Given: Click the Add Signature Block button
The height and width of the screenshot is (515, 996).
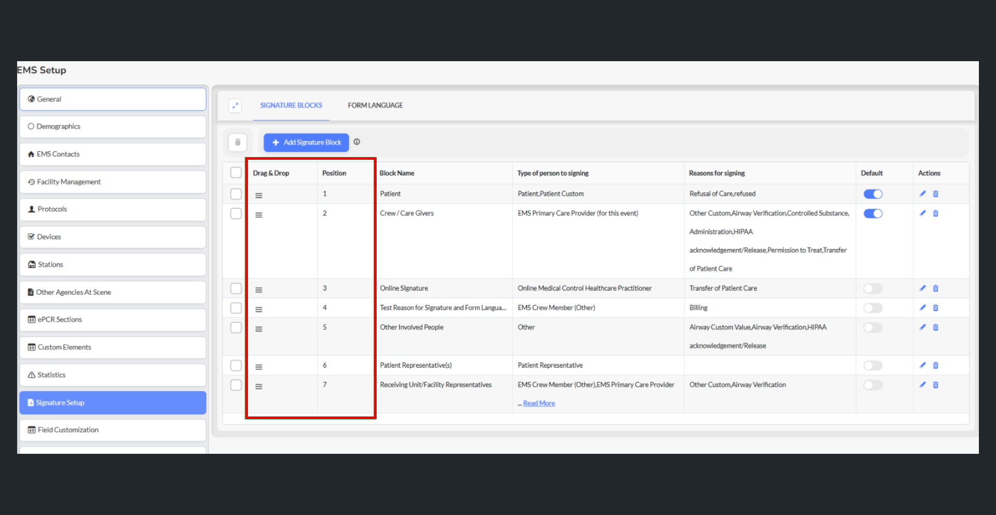Looking at the screenshot, I should [x=306, y=142].
